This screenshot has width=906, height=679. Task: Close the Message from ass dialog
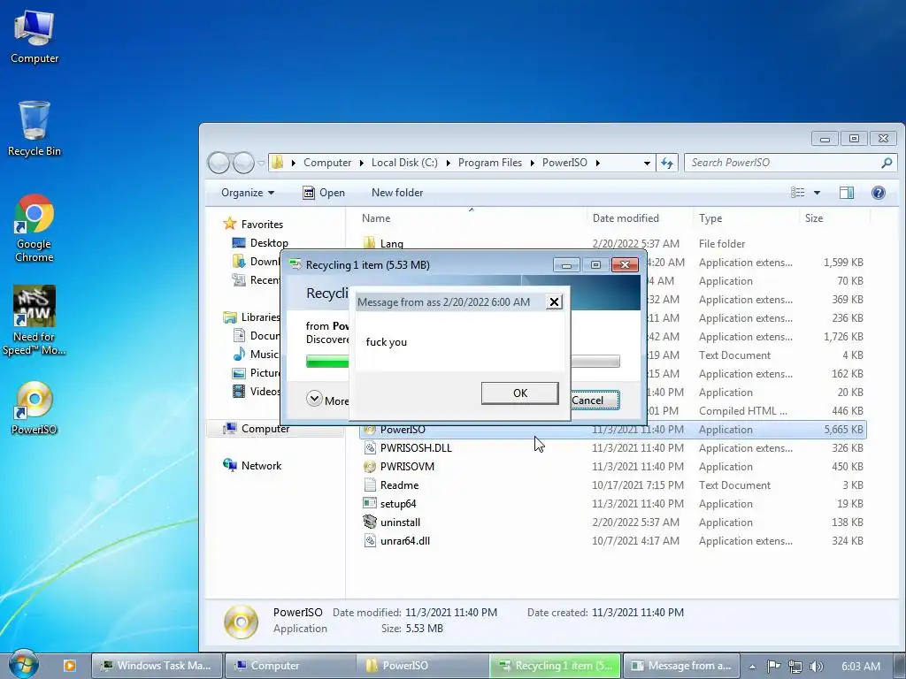[554, 302]
